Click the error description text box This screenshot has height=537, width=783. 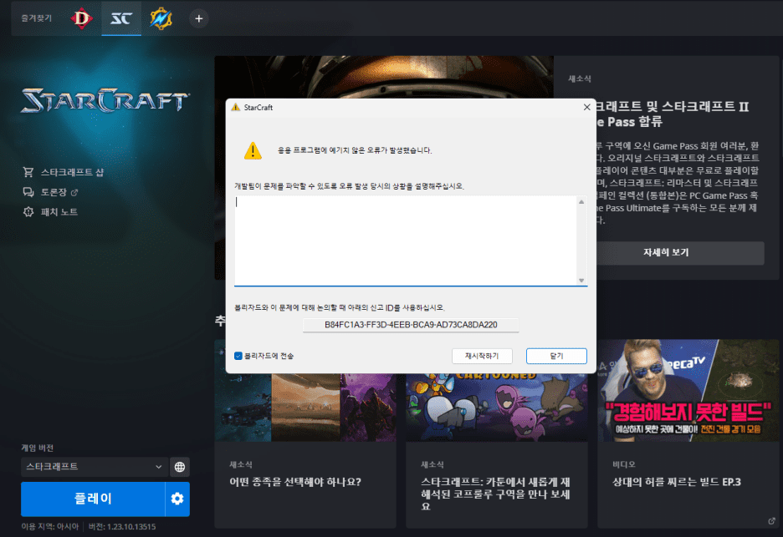tap(406, 241)
